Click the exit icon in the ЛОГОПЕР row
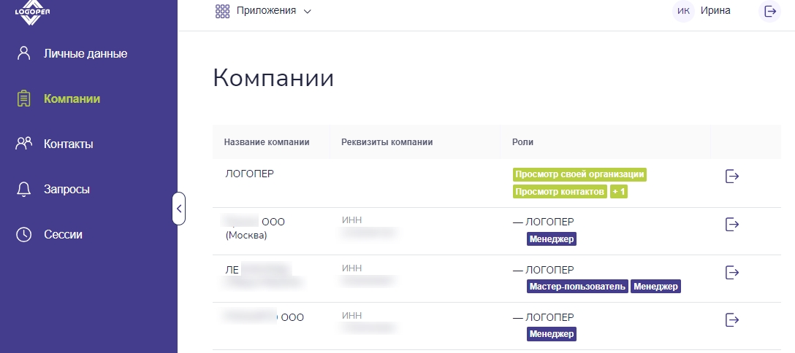This screenshot has height=353, width=795. point(732,176)
